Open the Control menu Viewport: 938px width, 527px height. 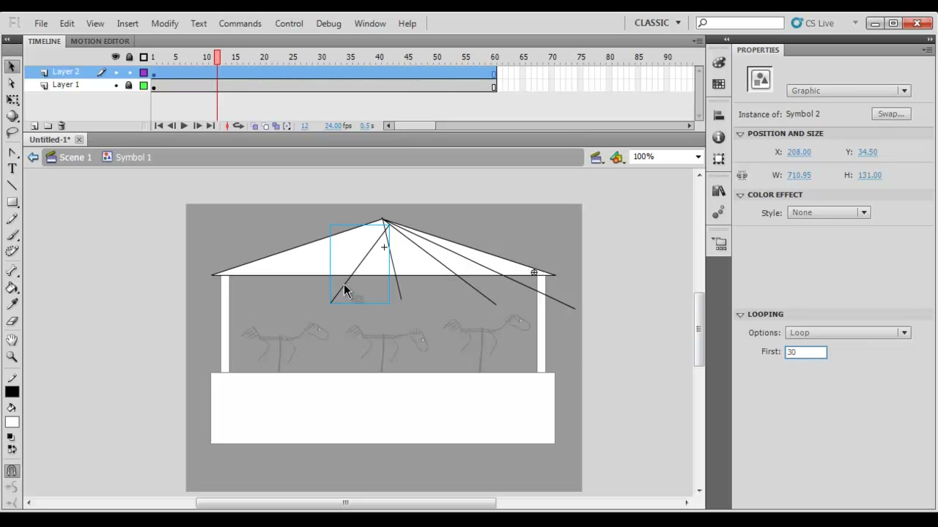pyautogui.click(x=289, y=23)
